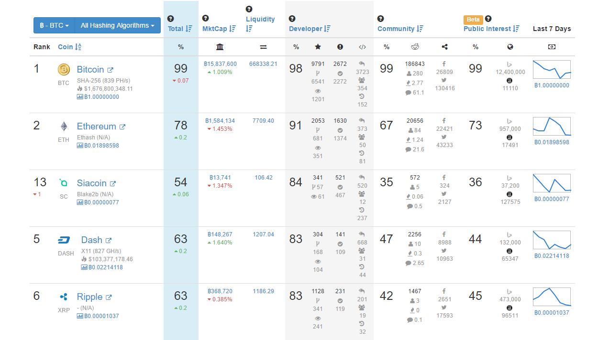Image resolution: width=609 pixels, height=340 pixels.
Task: Click the Siacoin logo icon
Action: pos(64,183)
